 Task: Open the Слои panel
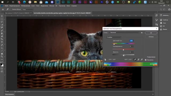click(163, 23)
